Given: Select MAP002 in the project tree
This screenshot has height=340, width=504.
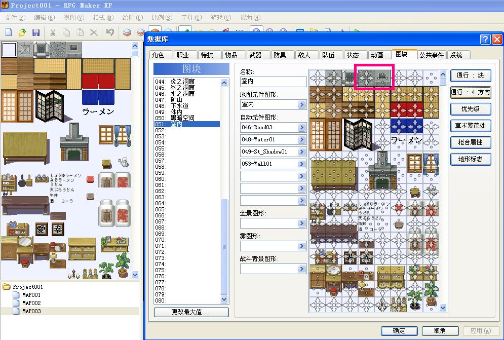Looking at the screenshot, I should tap(31, 303).
